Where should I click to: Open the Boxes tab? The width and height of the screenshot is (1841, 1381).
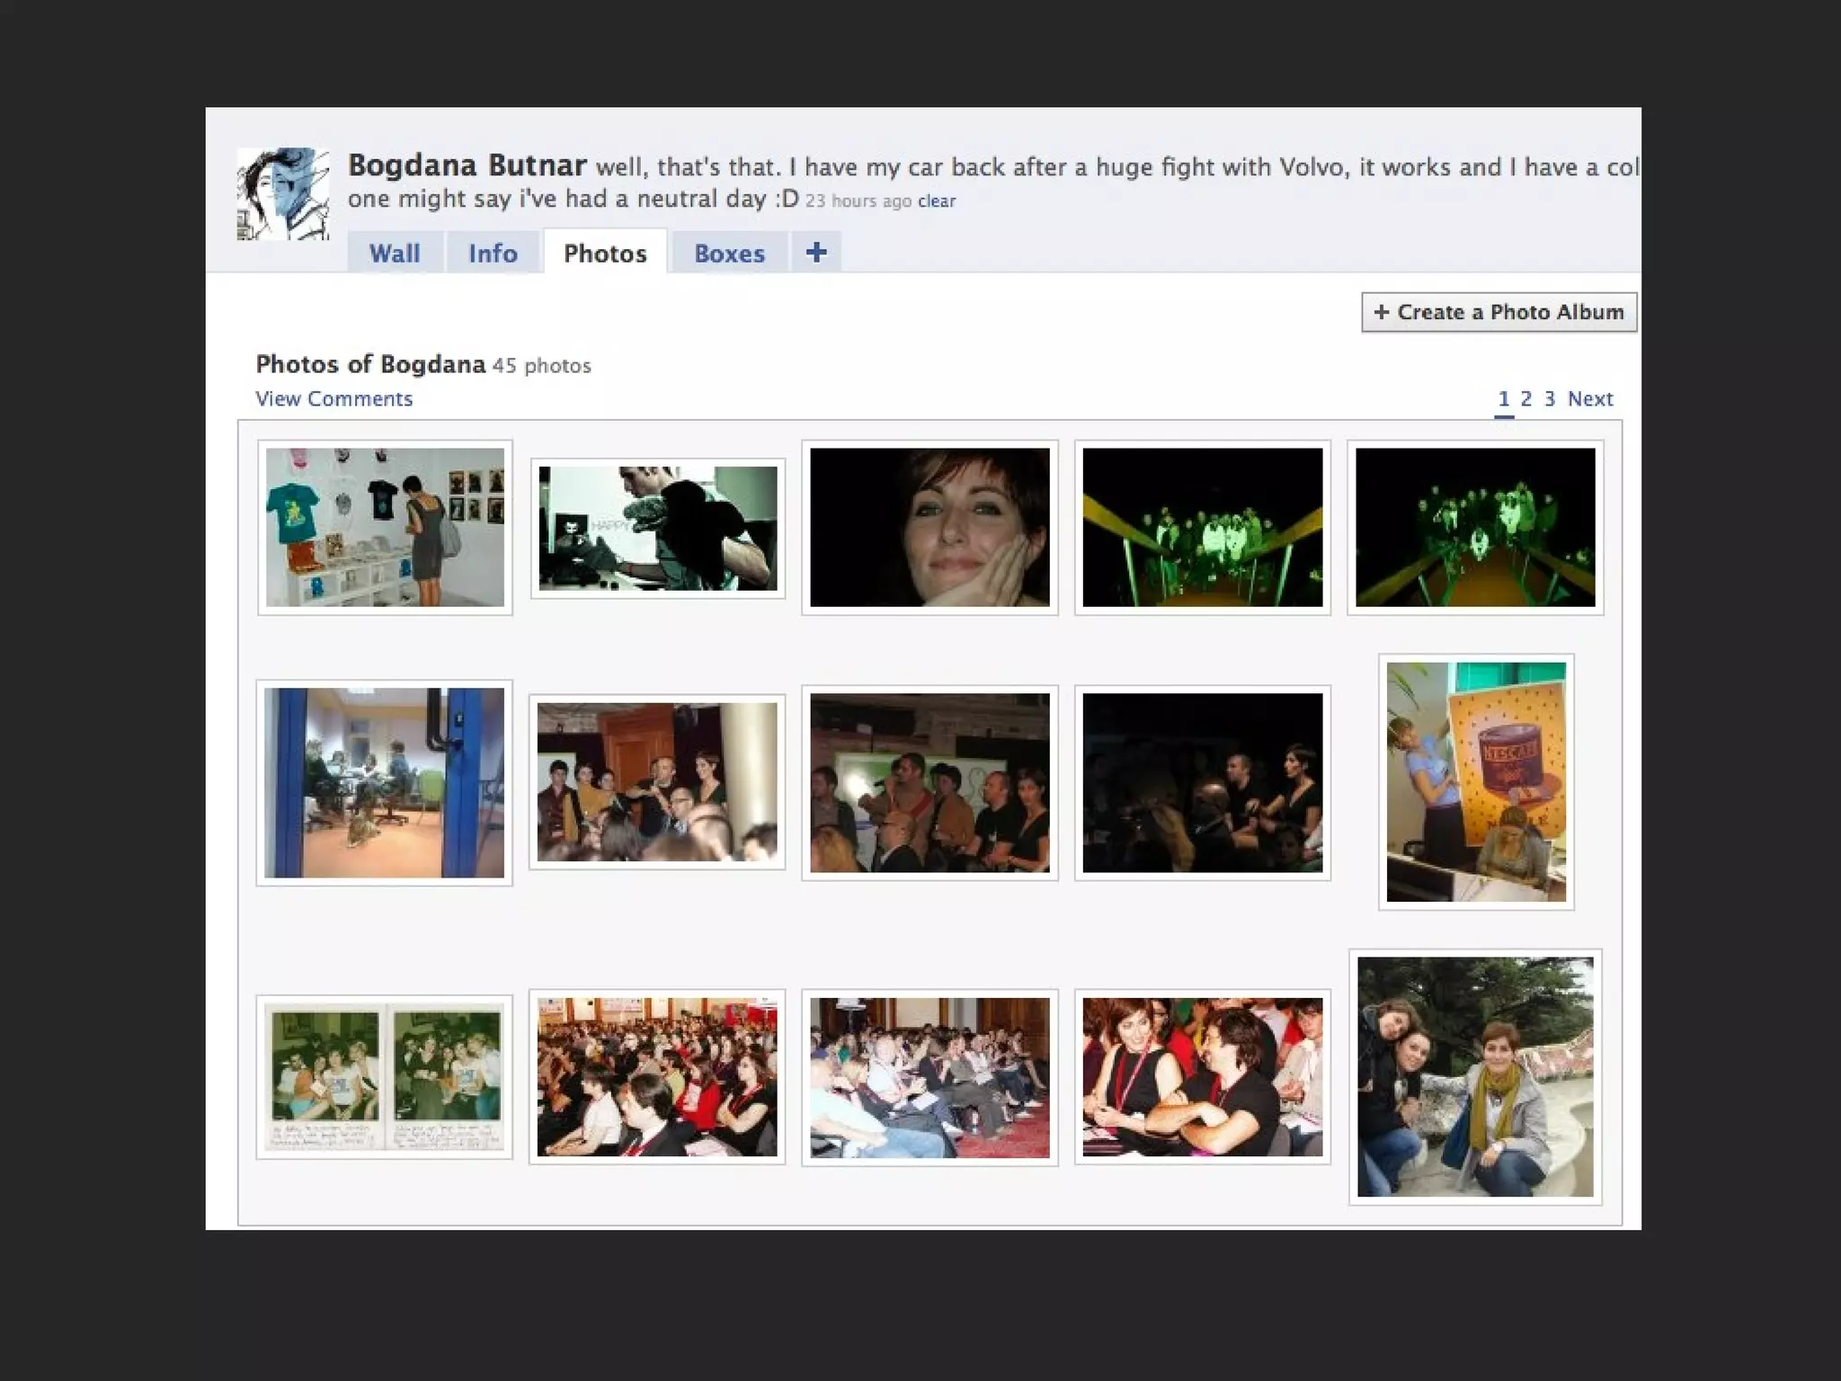729,254
